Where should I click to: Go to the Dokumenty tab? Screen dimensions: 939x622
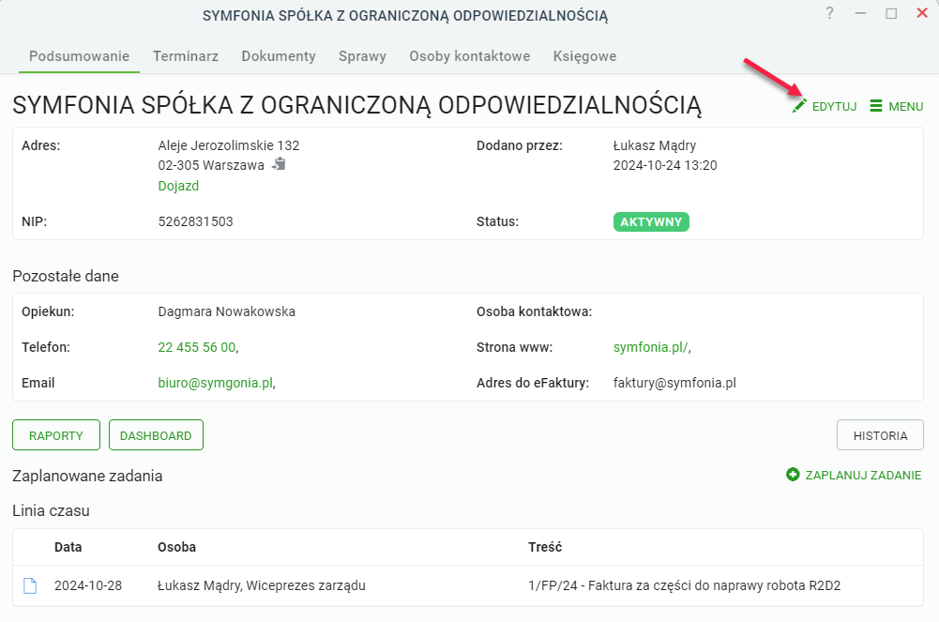coord(279,56)
